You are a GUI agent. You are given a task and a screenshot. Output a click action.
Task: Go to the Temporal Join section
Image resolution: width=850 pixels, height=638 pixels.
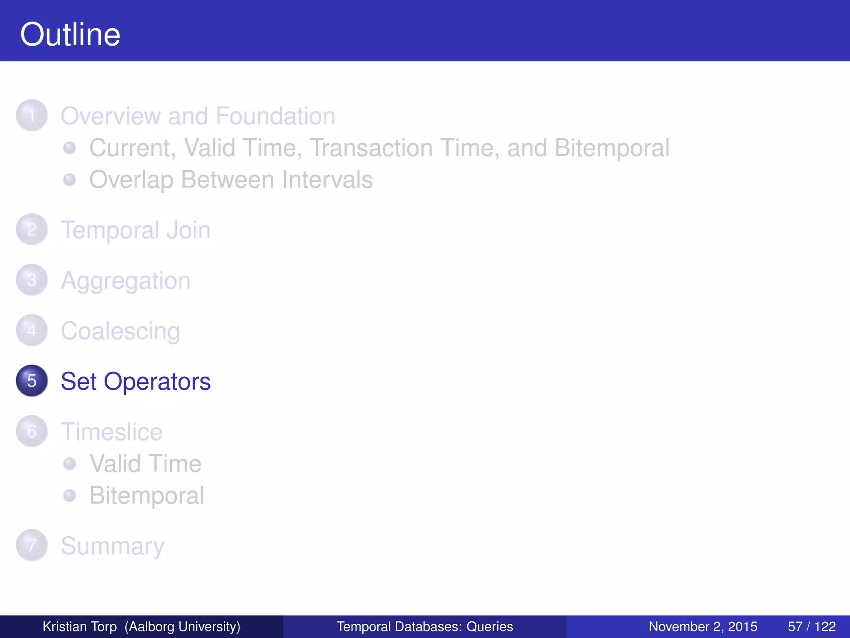136,230
